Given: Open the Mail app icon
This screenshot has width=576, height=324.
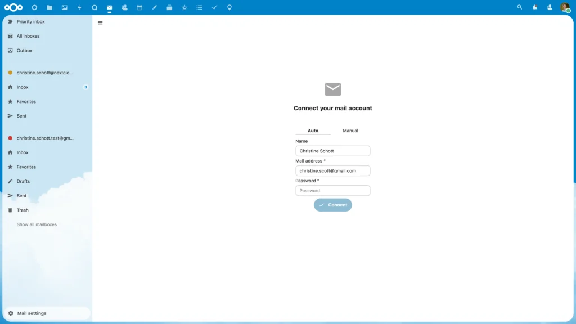Looking at the screenshot, I should (x=110, y=7).
